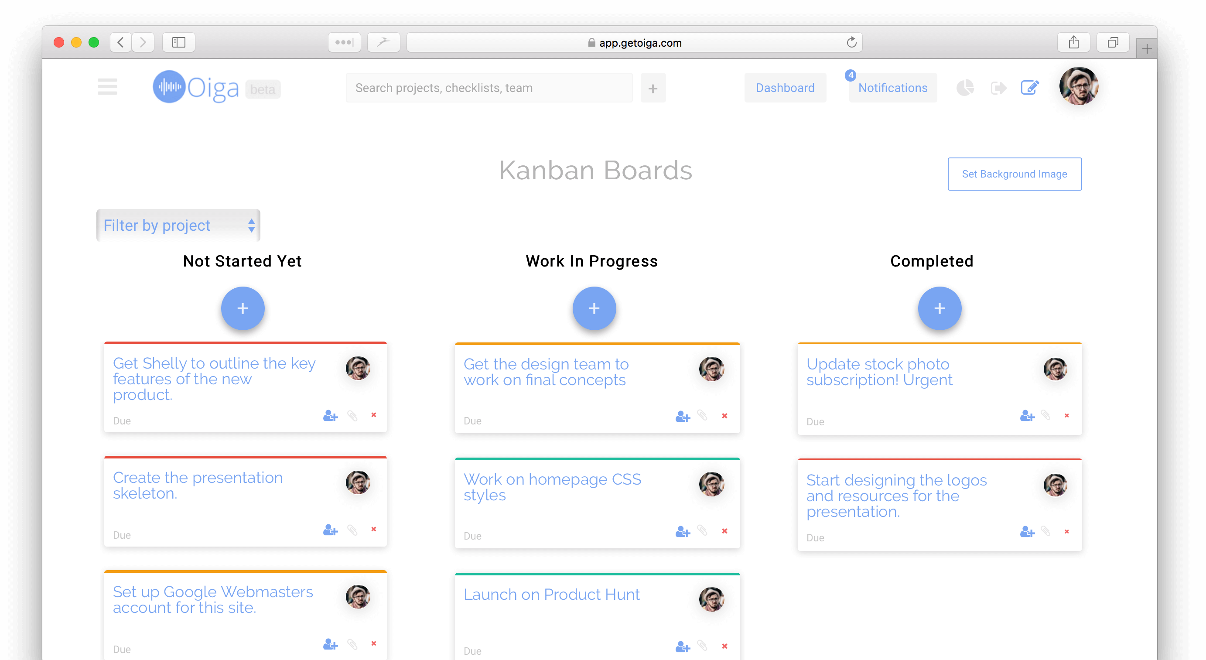Toggle the Safari sidebar
Viewport: 1206px width, 660px height.
click(x=179, y=43)
